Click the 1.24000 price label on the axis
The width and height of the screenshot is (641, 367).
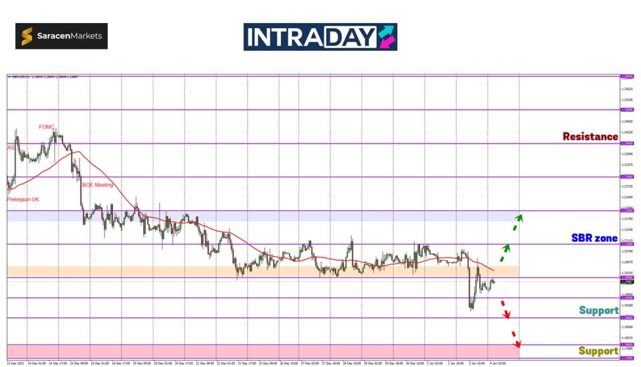tap(625, 144)
